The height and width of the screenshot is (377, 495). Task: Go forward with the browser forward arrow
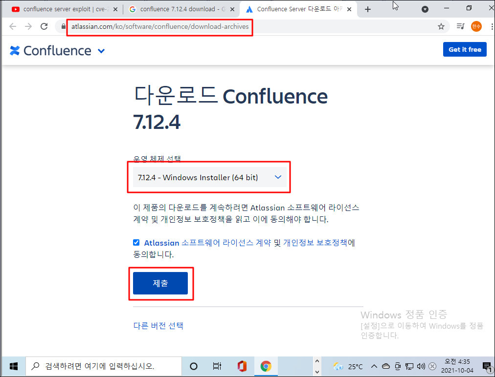(x=28, y=26)
